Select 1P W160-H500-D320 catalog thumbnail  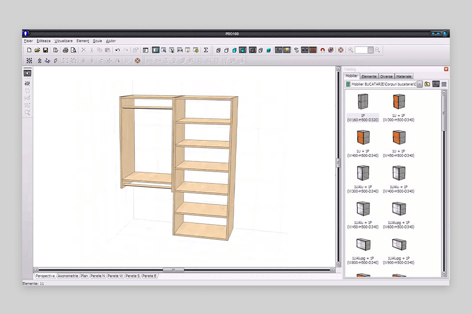(363, 102)
